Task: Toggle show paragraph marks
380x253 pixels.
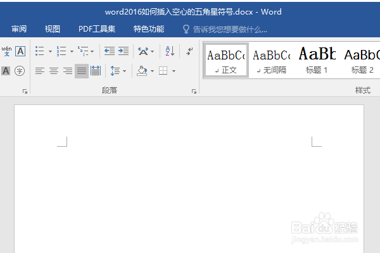Action: pos(189,51)
